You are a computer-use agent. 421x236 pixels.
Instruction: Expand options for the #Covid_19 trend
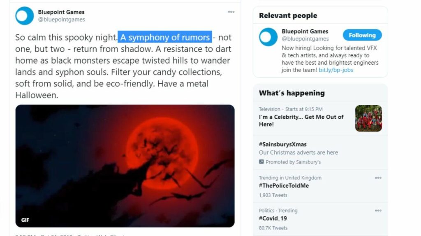tap(378, 211)
